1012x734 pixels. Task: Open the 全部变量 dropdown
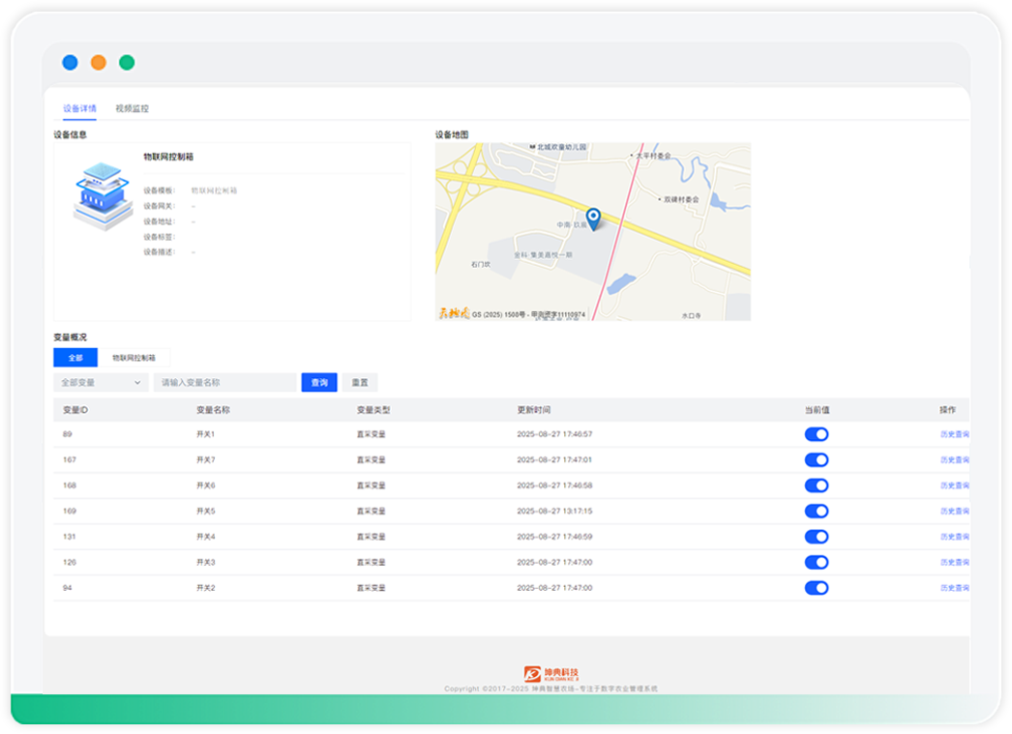pyautogui.click(x=101, y=383)
